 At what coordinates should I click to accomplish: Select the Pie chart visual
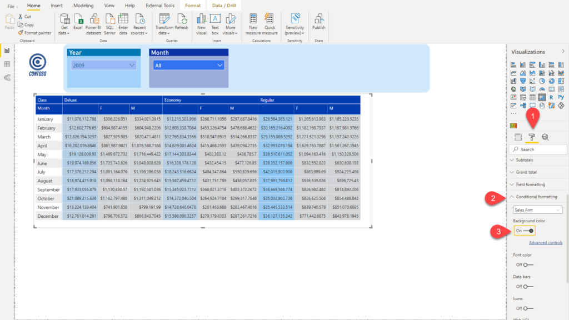542,81
